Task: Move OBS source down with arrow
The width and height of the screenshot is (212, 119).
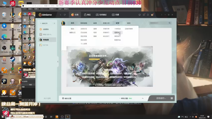Action: (32, 100)
